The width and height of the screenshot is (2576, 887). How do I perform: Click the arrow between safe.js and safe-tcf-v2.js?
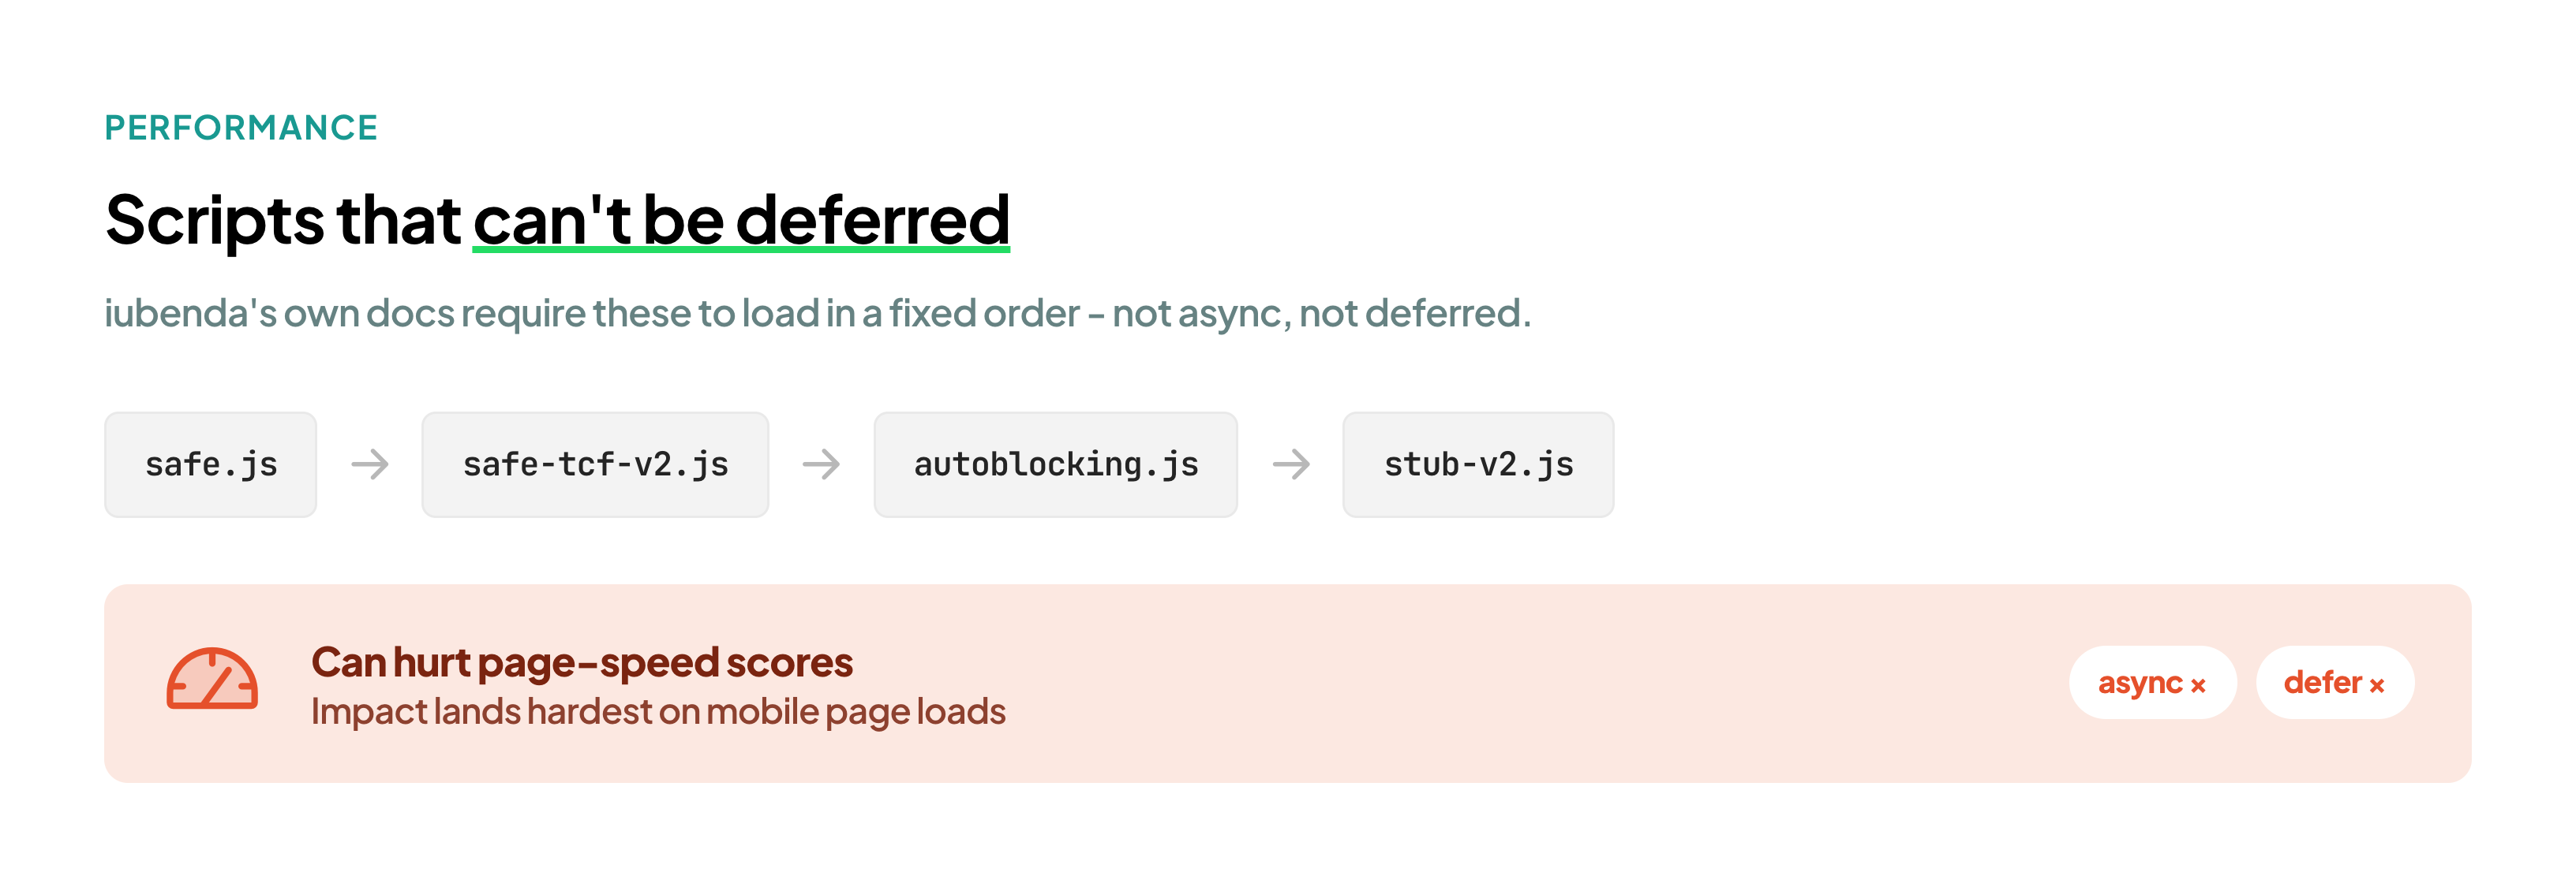(370, 464)
